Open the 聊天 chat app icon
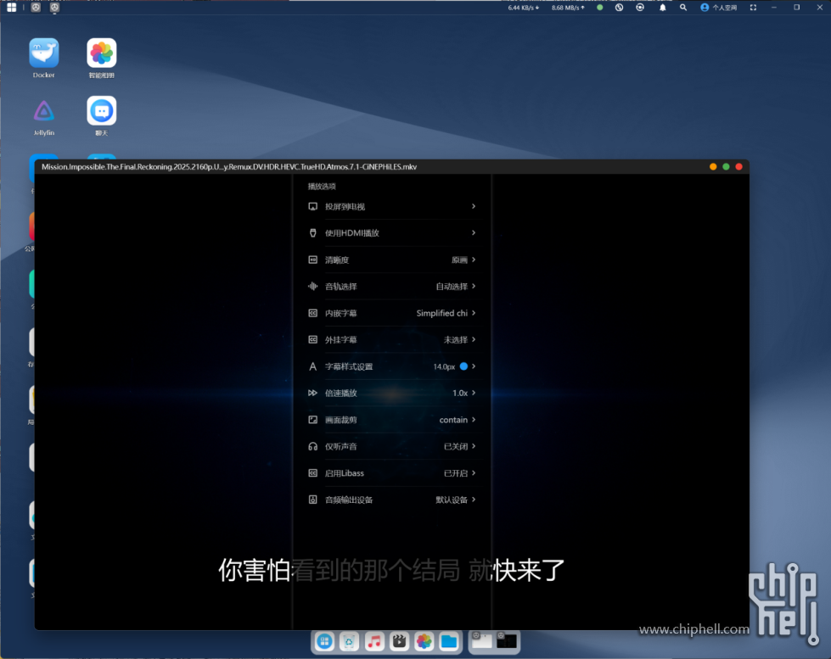Viewport: 831px width, 659px height. coord(102,111)
